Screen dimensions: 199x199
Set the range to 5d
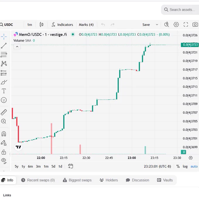[x=53, y=167]
